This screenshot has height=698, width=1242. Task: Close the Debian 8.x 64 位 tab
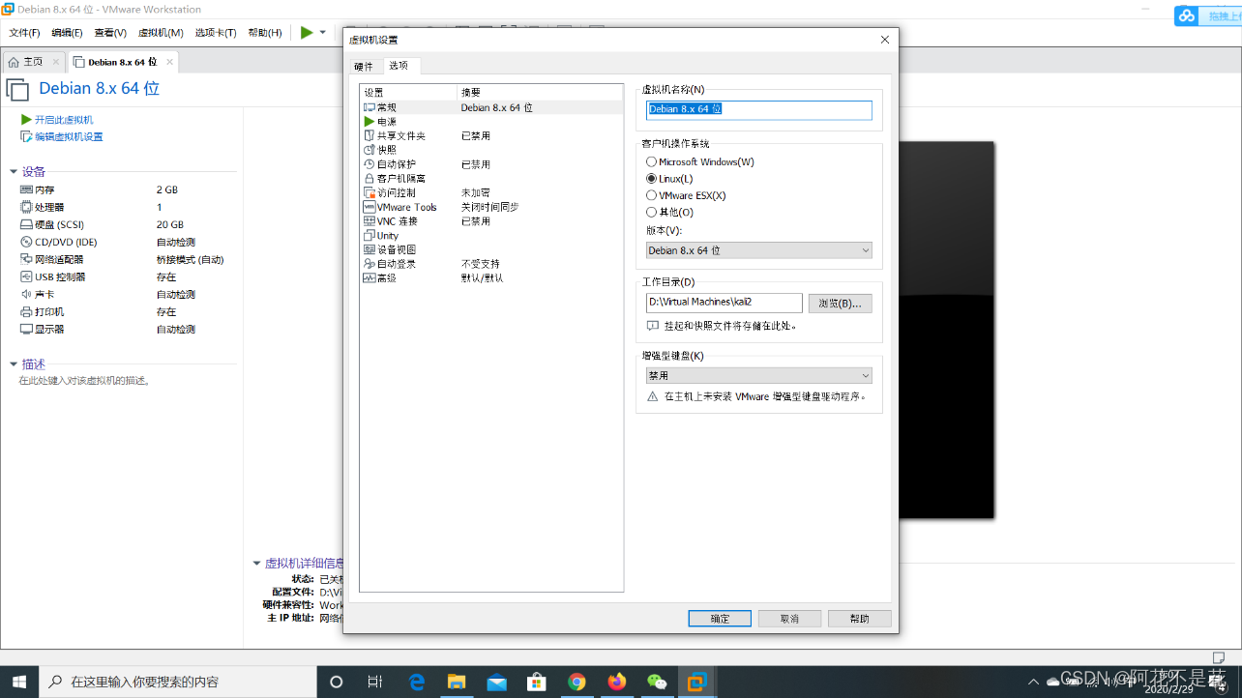(x=169, y=62)
